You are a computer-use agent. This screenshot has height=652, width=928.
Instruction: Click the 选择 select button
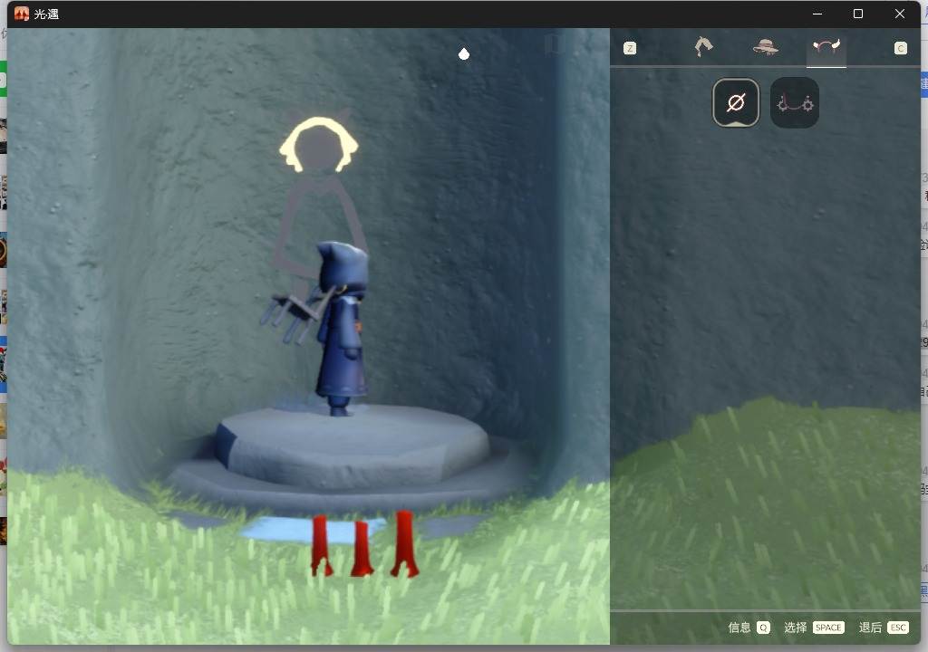point(814,628)
